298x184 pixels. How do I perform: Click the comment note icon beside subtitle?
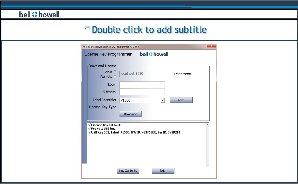pos(87,27)
